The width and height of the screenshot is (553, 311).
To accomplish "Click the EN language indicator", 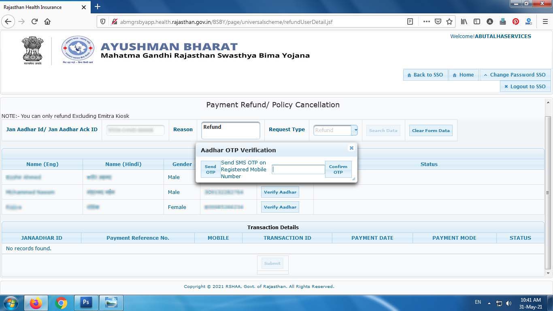I will (478, 302).
